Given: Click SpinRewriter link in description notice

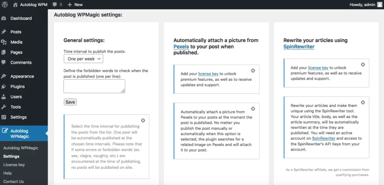Looking at the screenshot, I should (x=324, y=139).
